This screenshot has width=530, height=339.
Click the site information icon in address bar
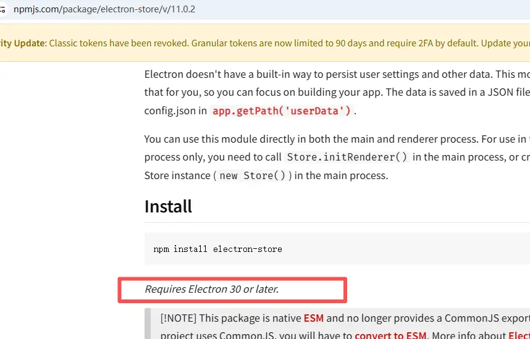3,10
